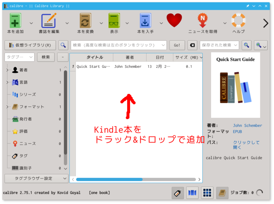Sort by Title (タイトル) column header
This screenshot has height=204, width=274.
(95, 57)
